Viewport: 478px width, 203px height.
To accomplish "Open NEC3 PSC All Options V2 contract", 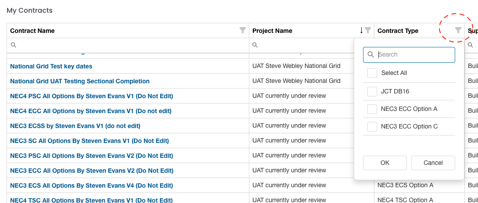I will click(x=91, y=156).
